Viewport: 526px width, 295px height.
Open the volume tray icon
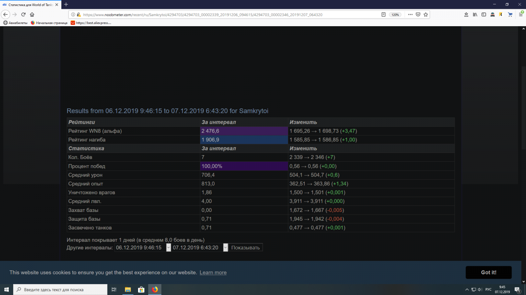point(480,289)
